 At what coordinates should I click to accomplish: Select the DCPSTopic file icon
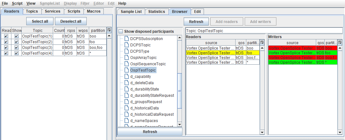click(126, 45)
